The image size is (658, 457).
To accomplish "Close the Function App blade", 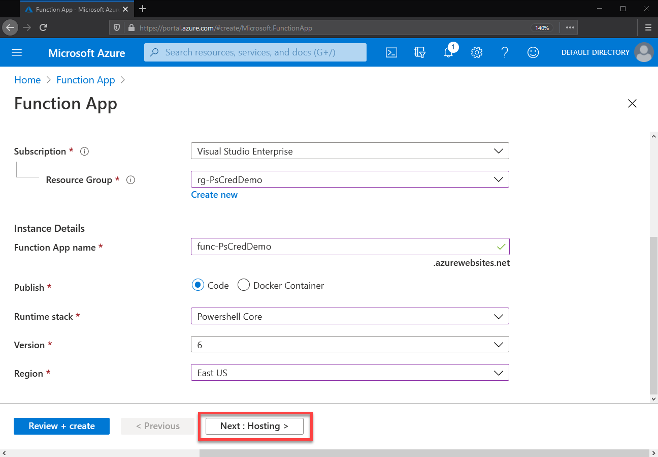I will pos(632,104).
